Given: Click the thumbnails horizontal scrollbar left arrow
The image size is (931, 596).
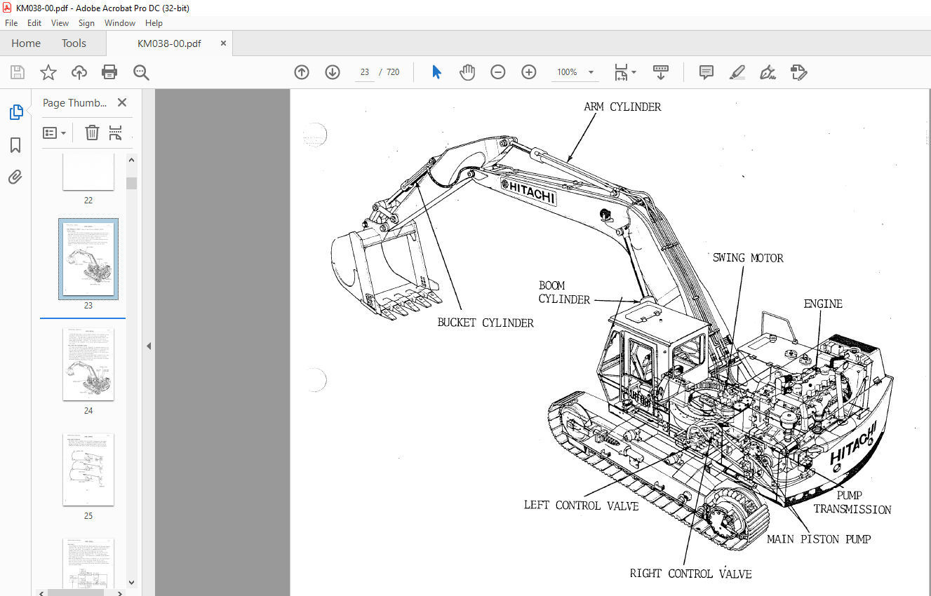Looking at the screenshot, I should (41, 592).
